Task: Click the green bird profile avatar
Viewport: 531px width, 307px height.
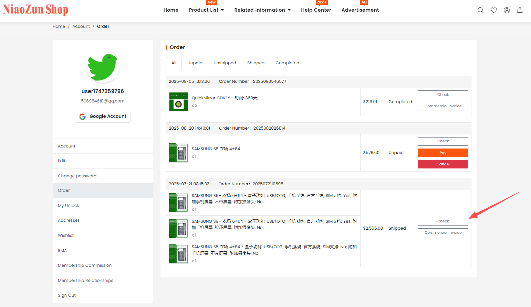Action: coord(103,67)
